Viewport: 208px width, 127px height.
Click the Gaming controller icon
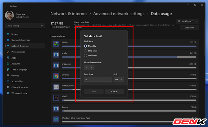(8, 75)
